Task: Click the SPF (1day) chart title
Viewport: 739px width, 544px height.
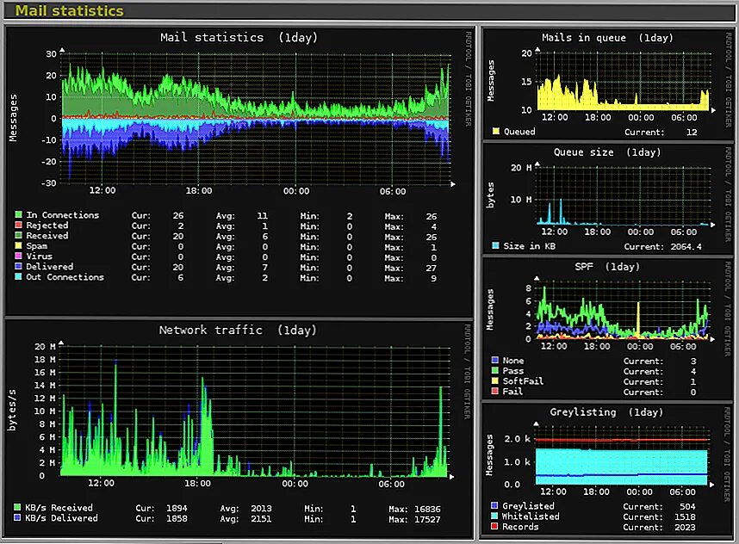Action: coord(607,267)
